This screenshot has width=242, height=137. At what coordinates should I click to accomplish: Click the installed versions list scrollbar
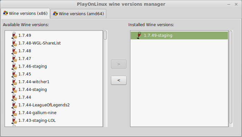click(x=231, y=77)
